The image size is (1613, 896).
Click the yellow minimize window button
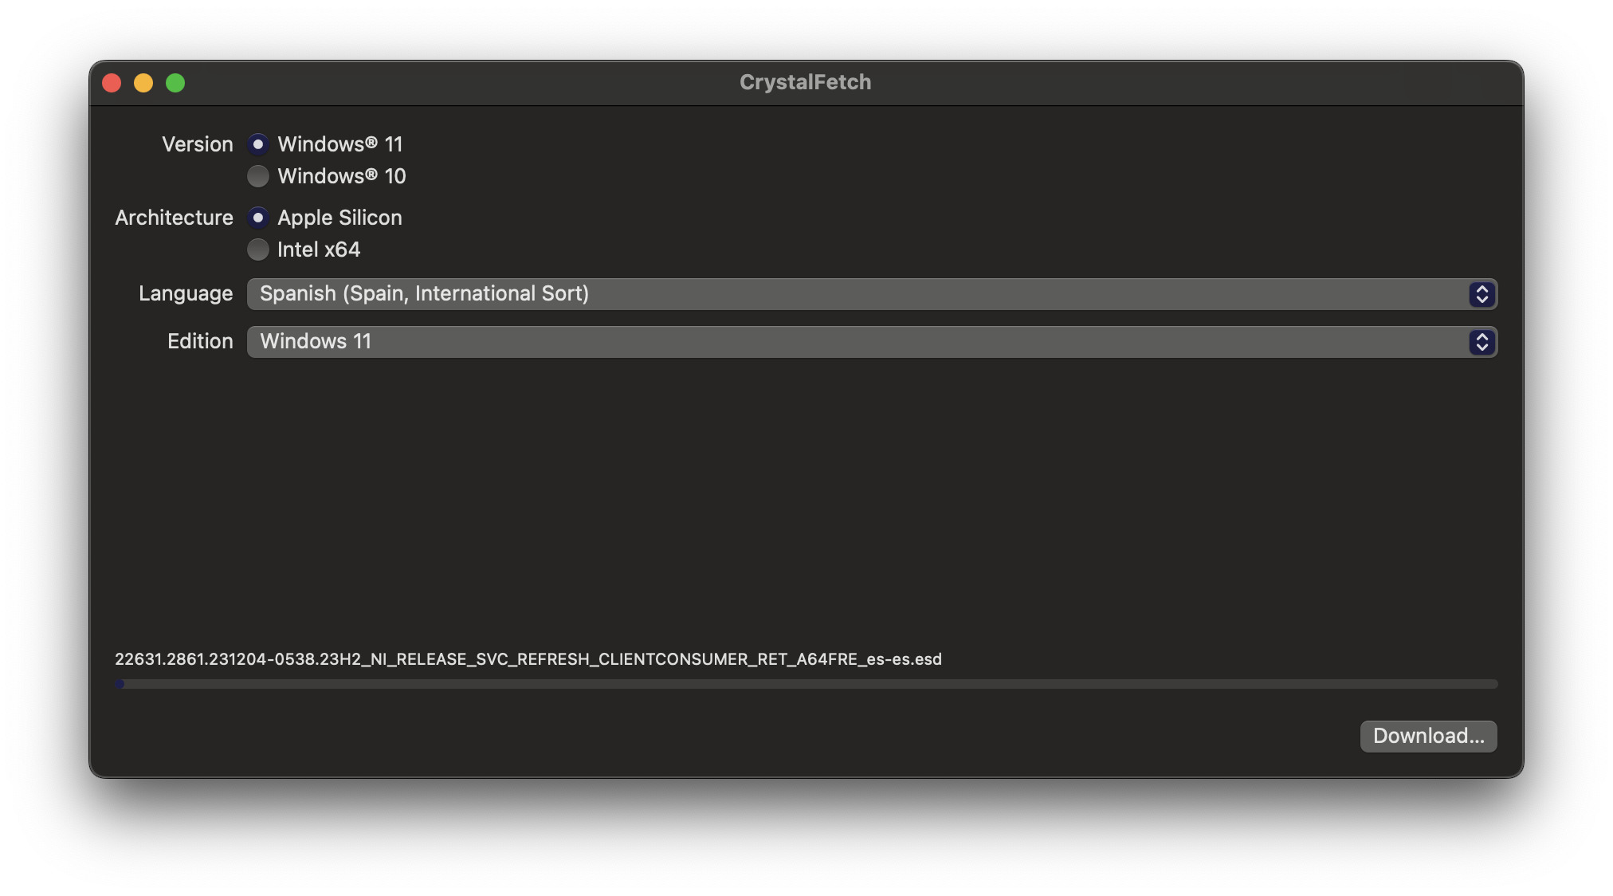[x=143, y=83]
